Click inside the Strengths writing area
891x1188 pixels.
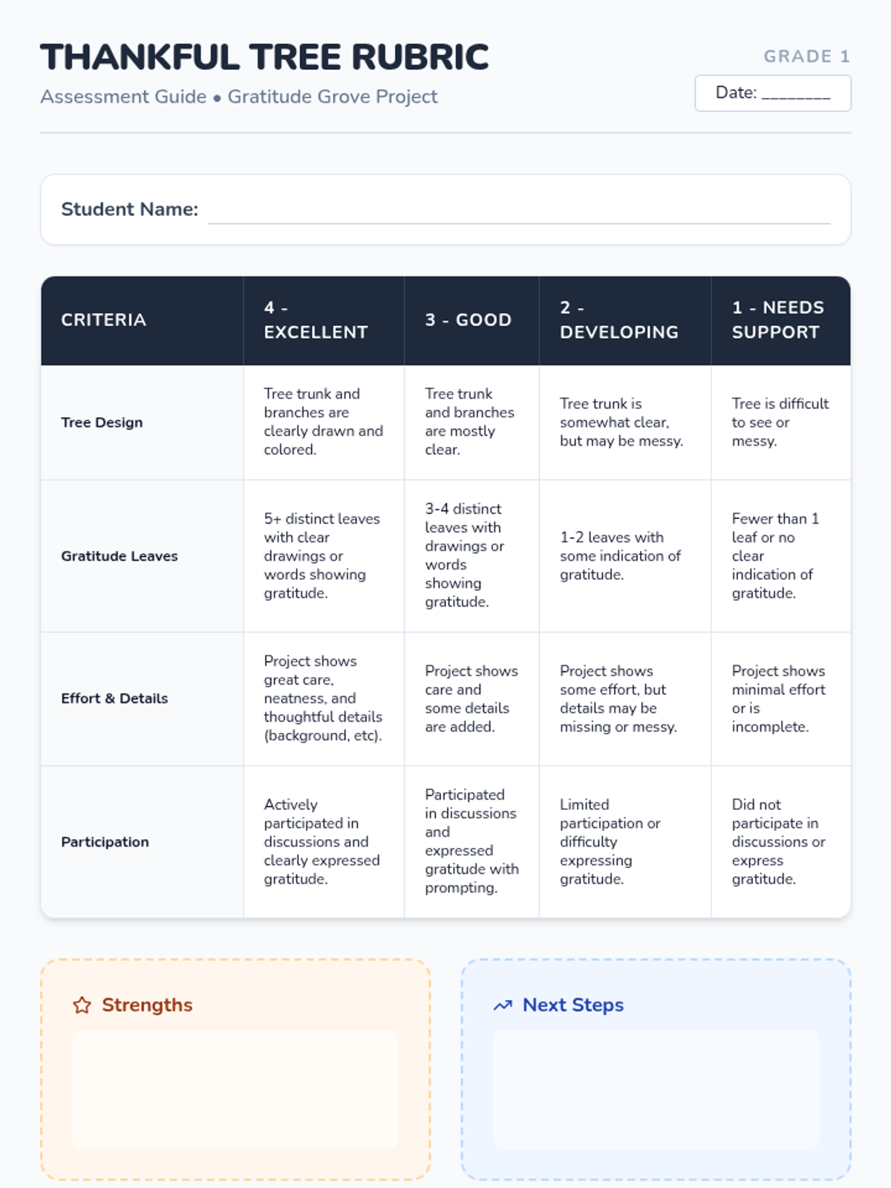[x=235, y=1089]
